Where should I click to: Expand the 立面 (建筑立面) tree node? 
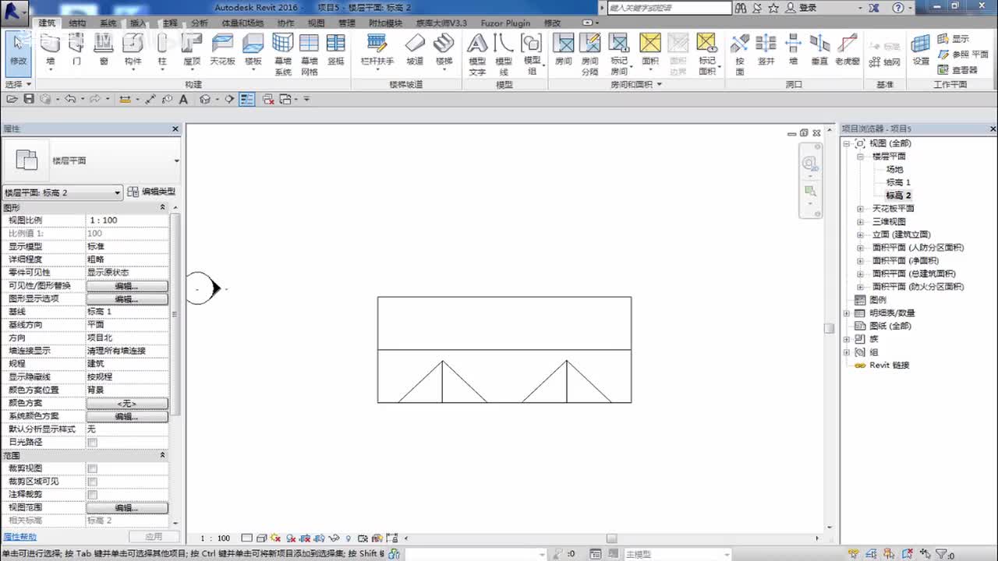[x=860, y=235]
